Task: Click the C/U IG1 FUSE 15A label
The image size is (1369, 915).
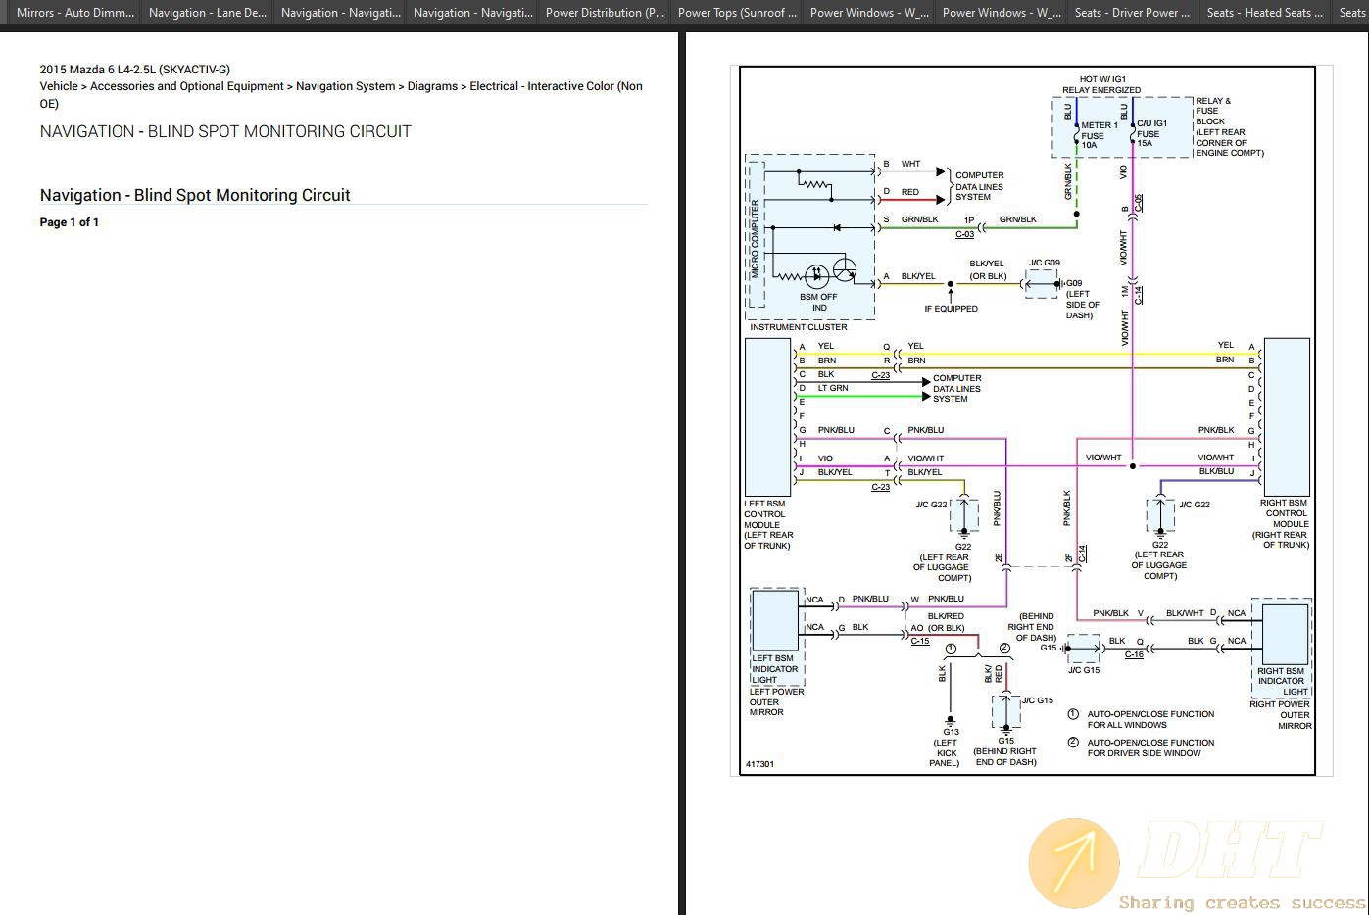Action: pyautogui.click(x=1151, y=133)
